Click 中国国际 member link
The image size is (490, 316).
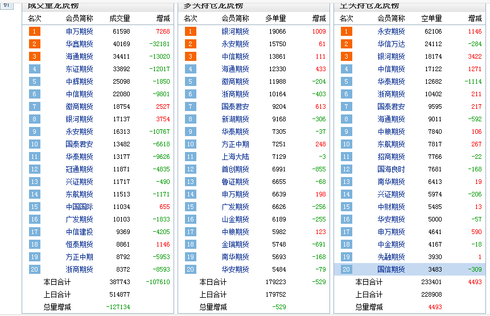[79, 207]
